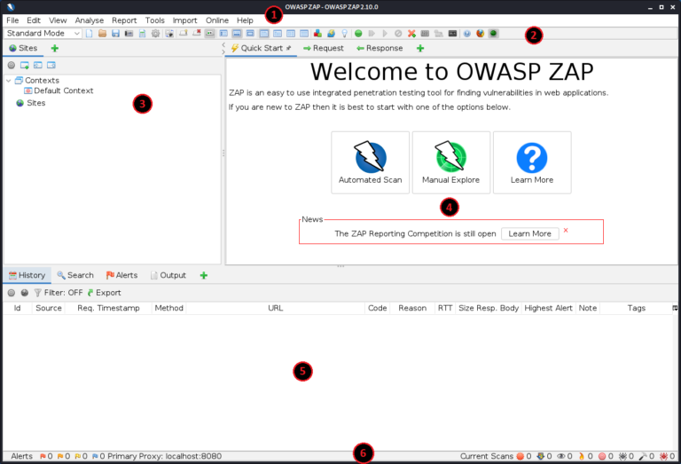
Task: Click the light bulb tips icon
Action: coord(344,34)
